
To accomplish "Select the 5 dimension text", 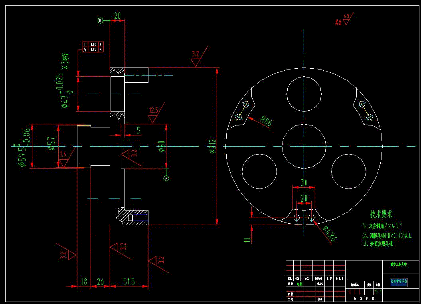I will point(138,130).
